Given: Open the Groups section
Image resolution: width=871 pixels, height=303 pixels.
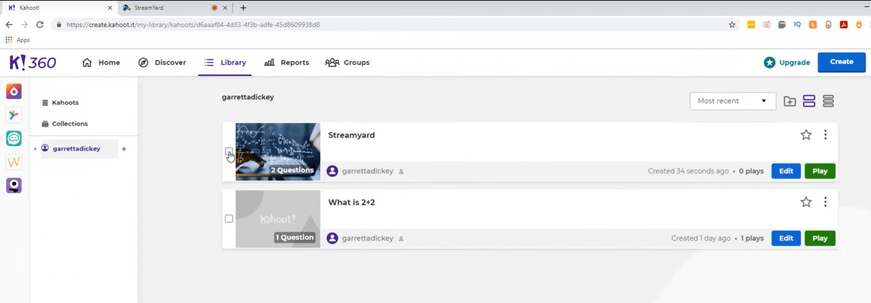Looking at the screenshot, I should point(347,62).
